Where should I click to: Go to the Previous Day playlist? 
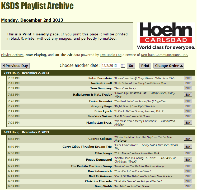coord(16,66)
